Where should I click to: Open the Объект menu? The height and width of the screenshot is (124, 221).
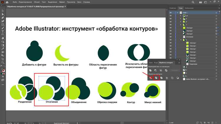[37, 2]
